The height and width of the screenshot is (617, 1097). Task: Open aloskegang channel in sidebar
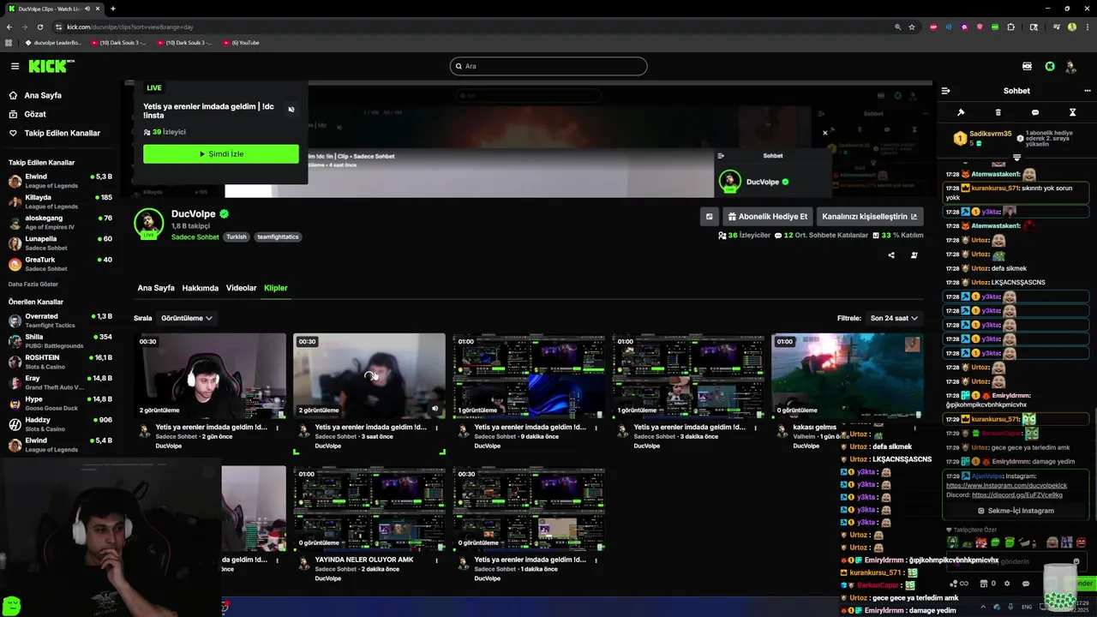click(x=60, y=223)
